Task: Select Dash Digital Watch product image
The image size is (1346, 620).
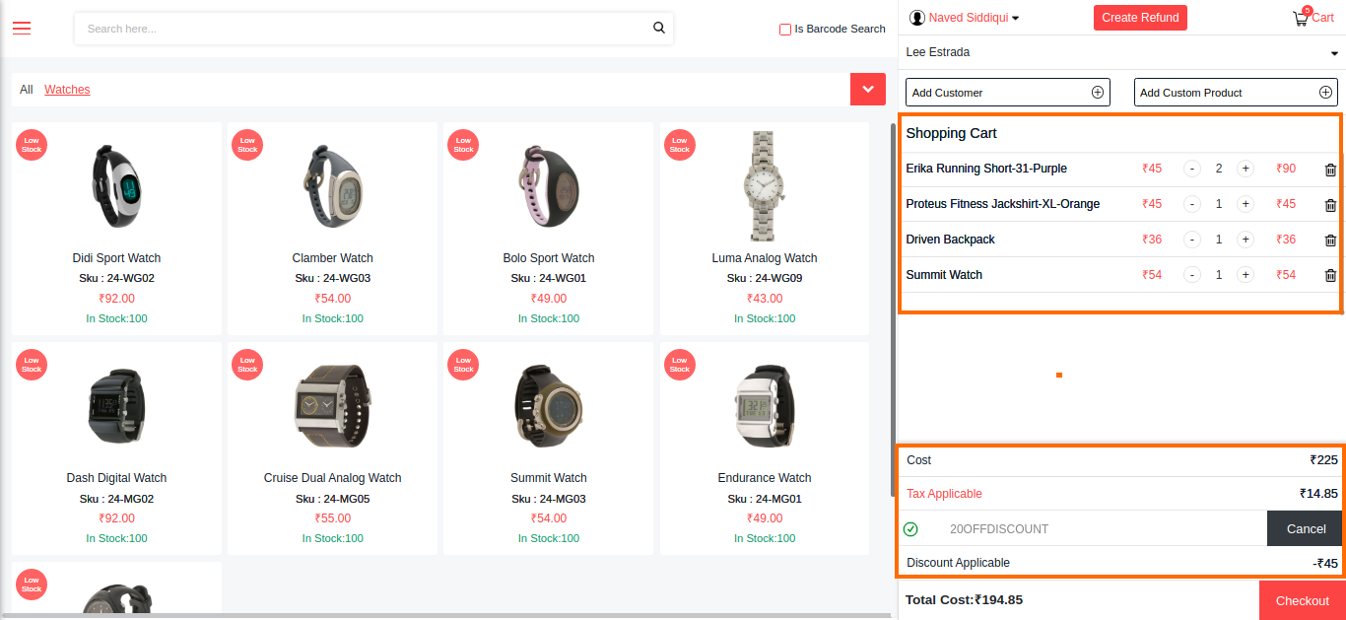Action: pos(116,405)
